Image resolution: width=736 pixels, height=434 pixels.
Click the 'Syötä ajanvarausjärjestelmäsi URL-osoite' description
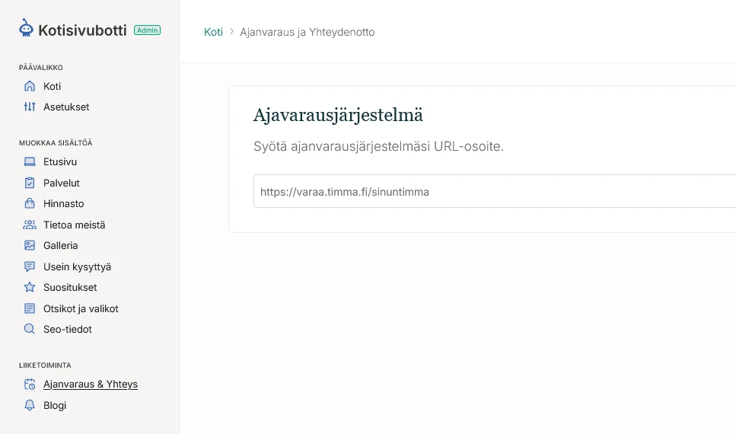point(378,146)
